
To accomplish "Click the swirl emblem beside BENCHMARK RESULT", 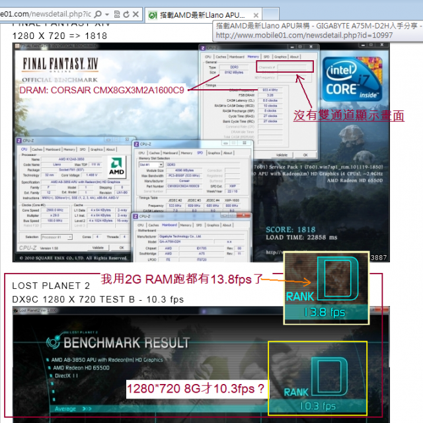I will pyautogui.click(x=53, y=342).
